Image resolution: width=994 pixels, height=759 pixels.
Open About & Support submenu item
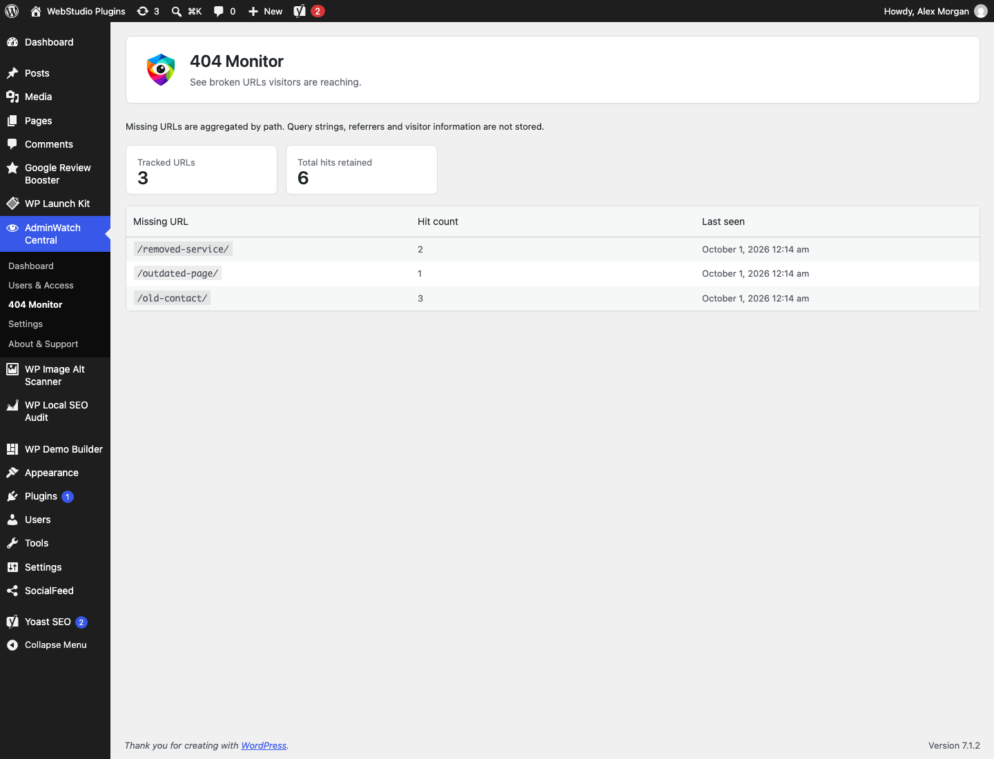43,344
